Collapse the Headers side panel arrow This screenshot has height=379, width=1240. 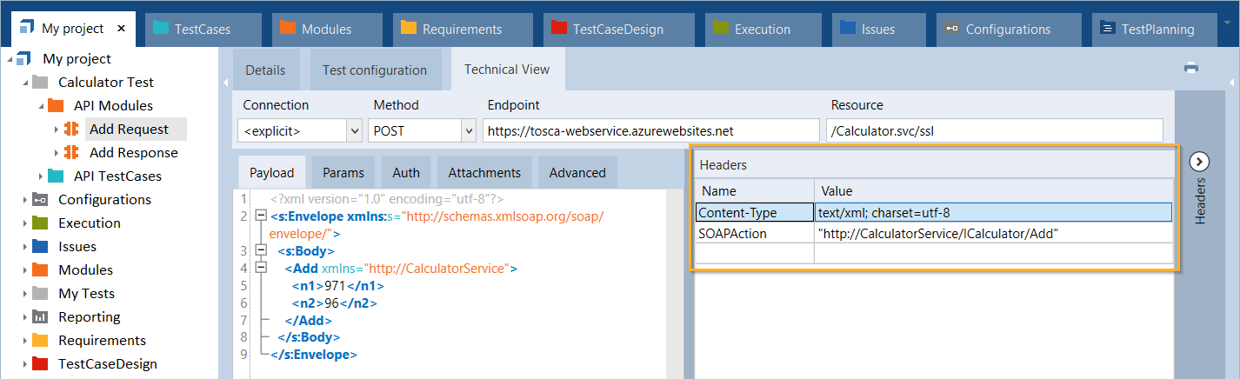click(x=1199, y=162)
